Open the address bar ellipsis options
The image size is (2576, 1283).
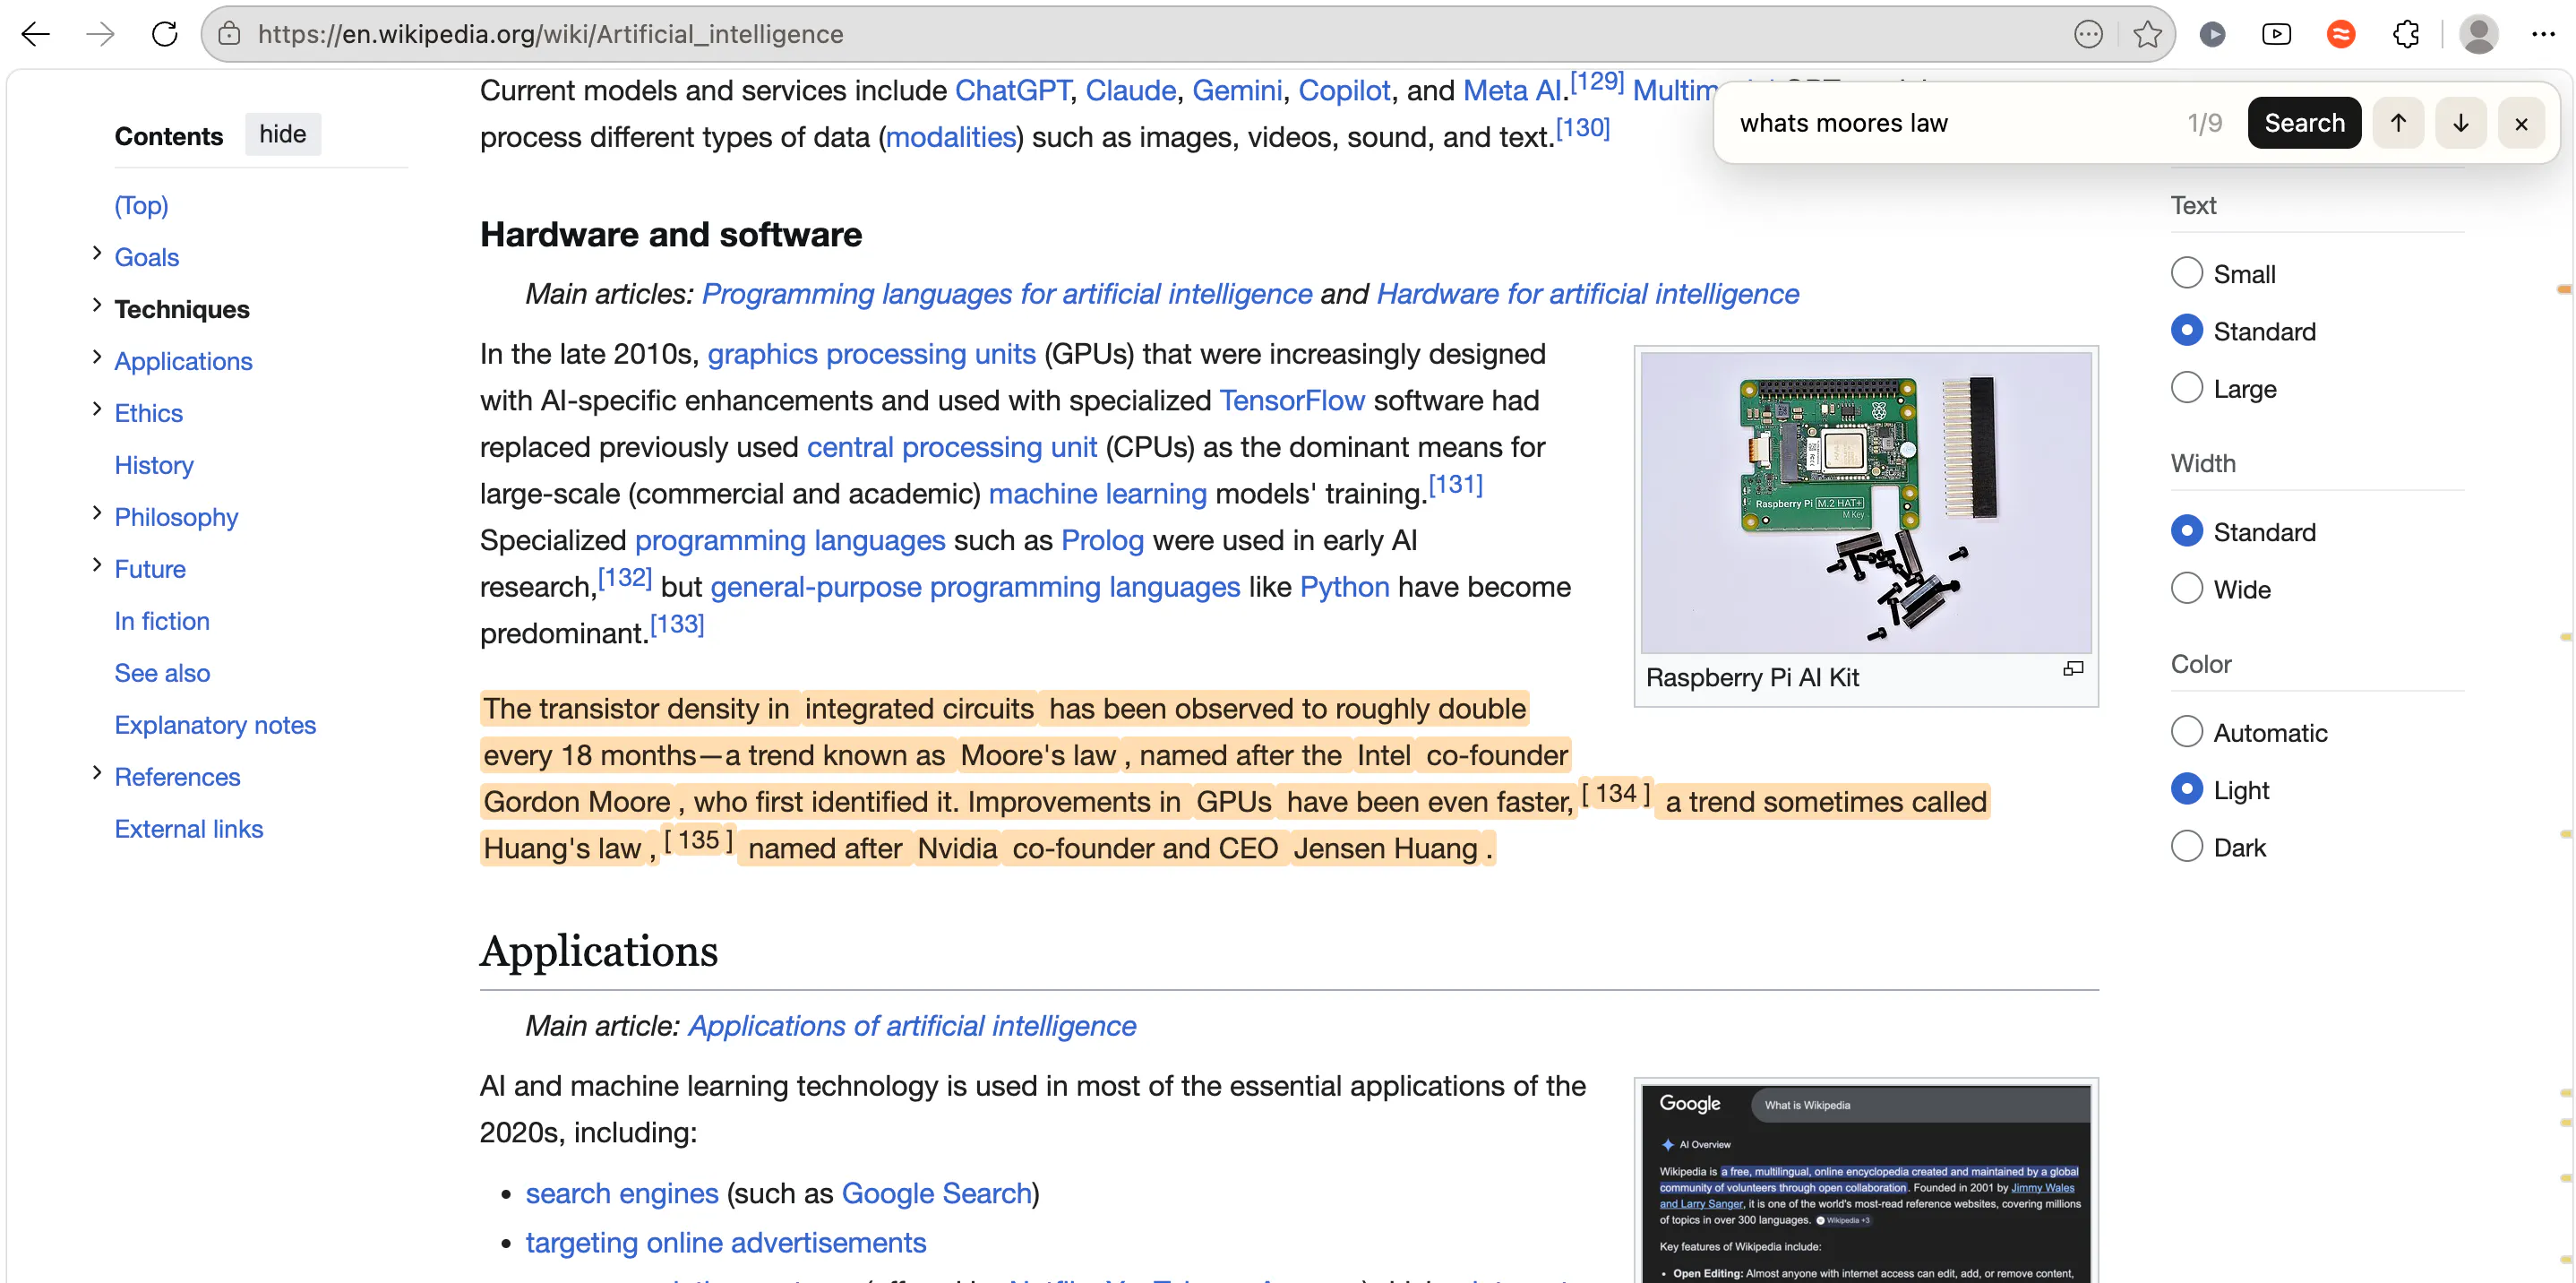coord(2088,34)
